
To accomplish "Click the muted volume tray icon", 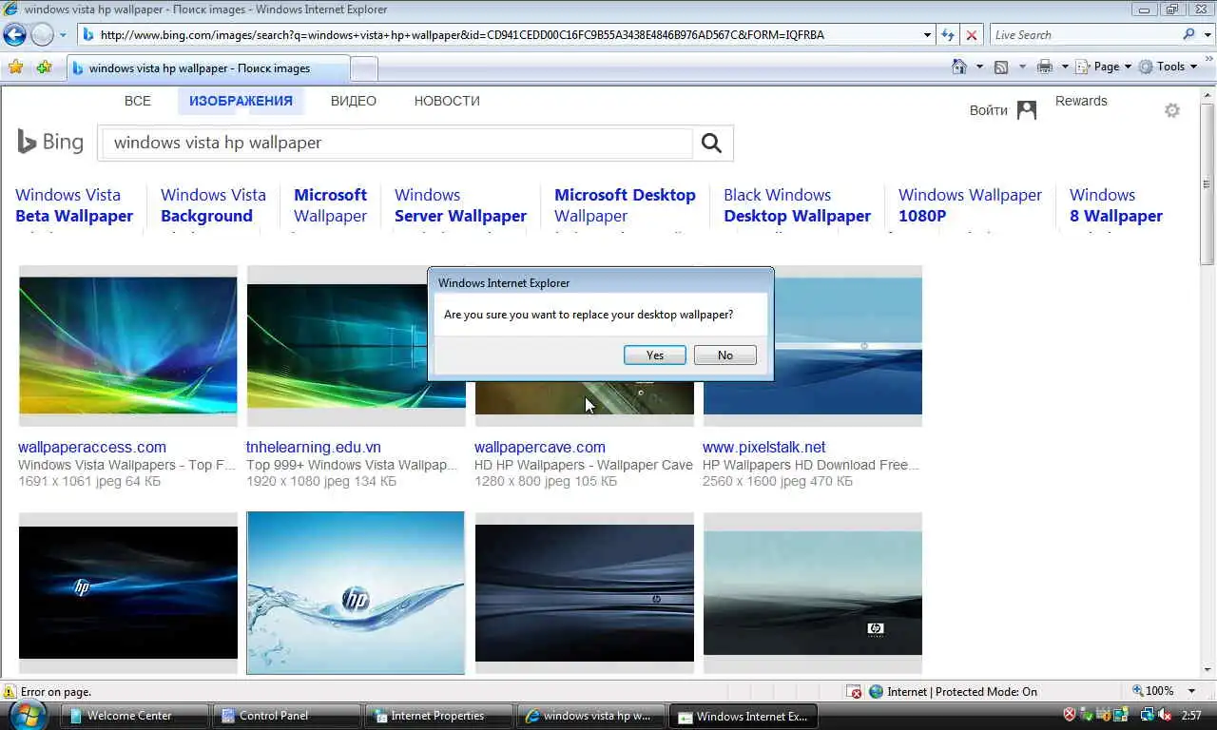I will (1166, 715).
